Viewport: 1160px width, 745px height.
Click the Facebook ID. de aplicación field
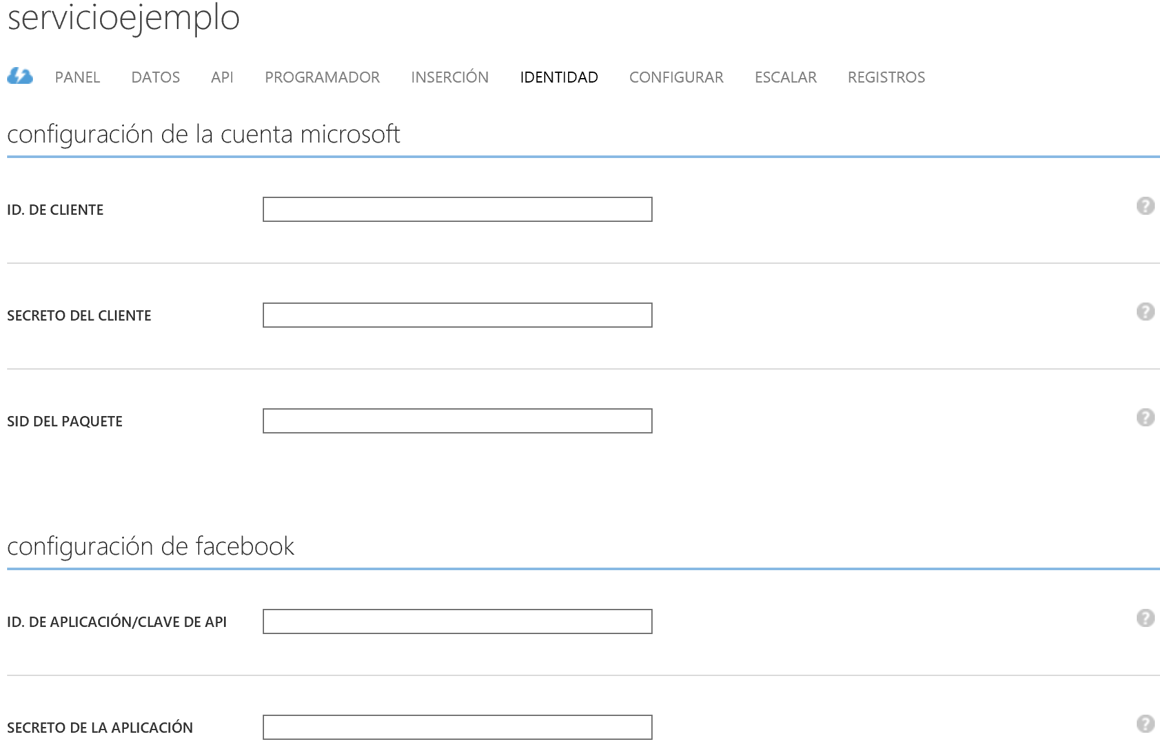[x=457, y=622]
